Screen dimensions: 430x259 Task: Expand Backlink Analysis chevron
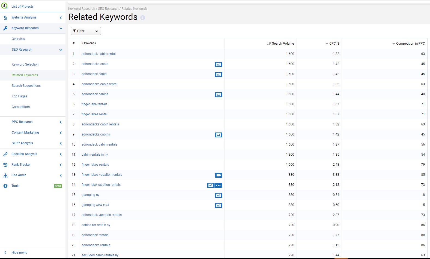coord(61,154)
